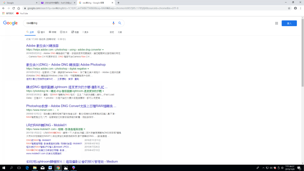Open the 設定 settings menu
The width and height of the screenshot is (304, 171).
coord(112,32)
